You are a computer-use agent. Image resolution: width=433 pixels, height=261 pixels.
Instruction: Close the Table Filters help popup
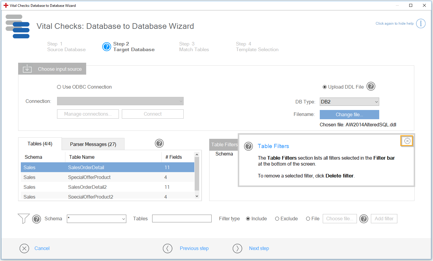(407, 141)
